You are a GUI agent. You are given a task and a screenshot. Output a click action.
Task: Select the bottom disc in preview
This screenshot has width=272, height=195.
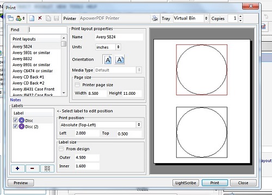[x=202, y=132]
